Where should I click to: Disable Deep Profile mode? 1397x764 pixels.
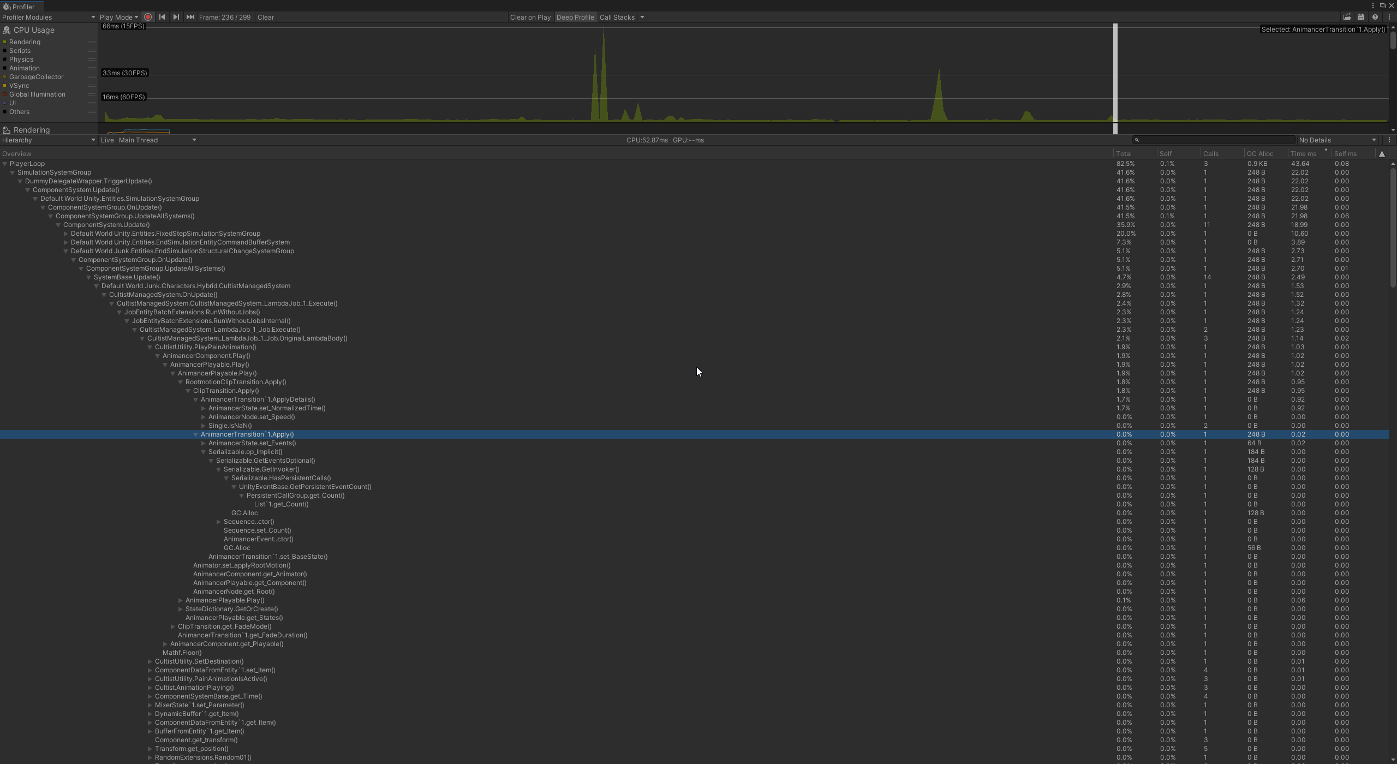pyautogui.click(x=575, y=17)
